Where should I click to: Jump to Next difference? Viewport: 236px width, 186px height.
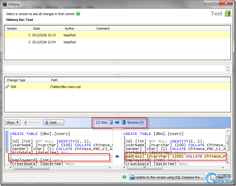click(x=54, y=122)
